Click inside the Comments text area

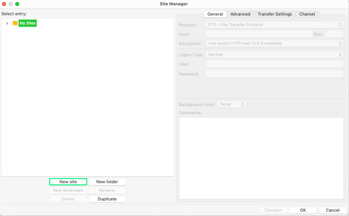(261, 158)
